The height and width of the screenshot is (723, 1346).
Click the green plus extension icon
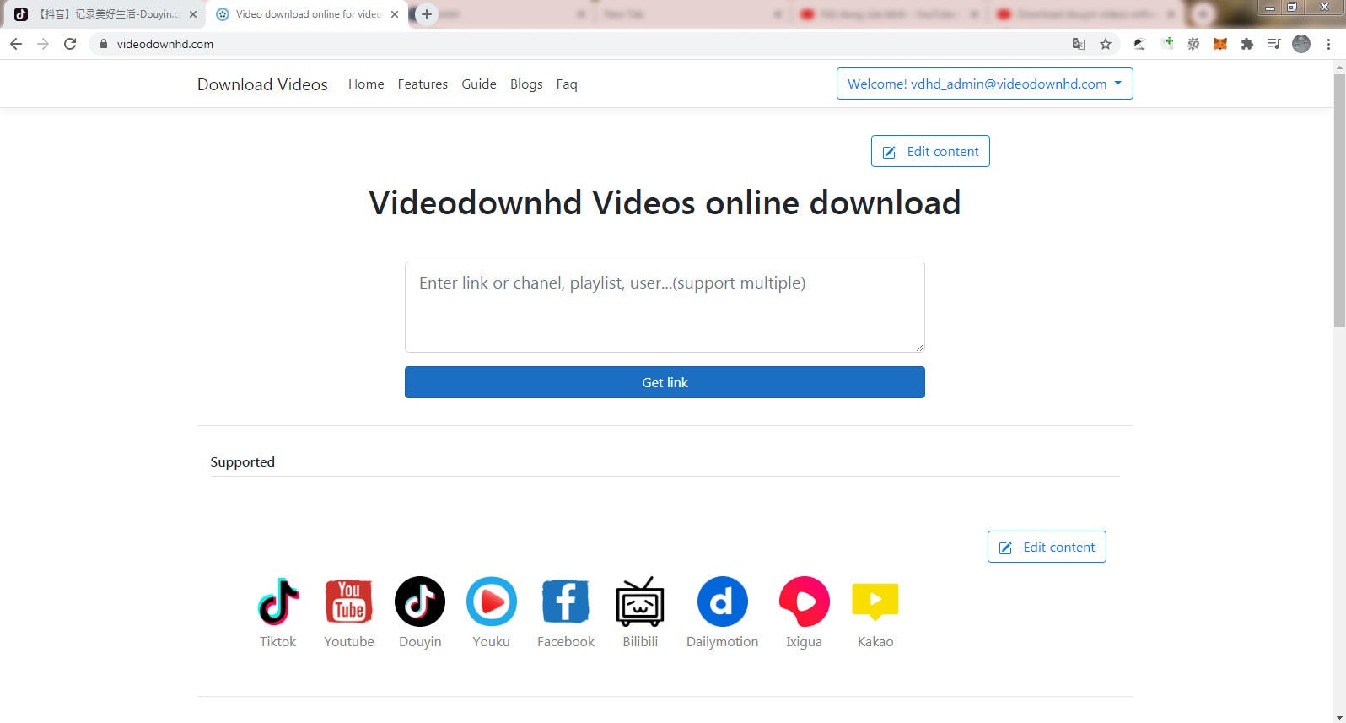pos(1167,43)
